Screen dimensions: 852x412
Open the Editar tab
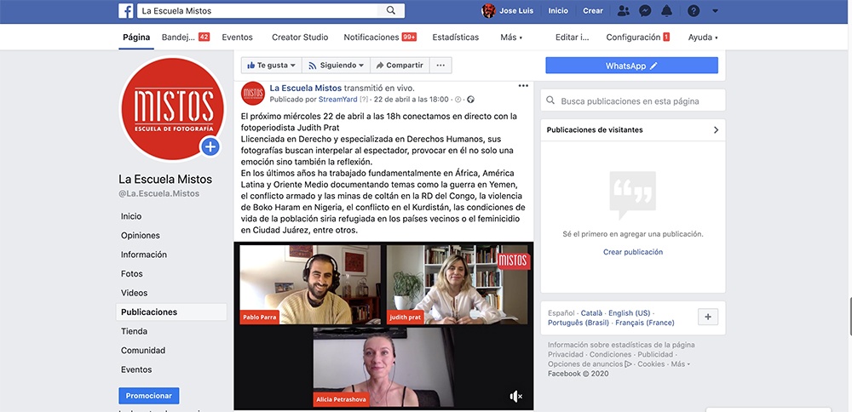tap(573, 37)
